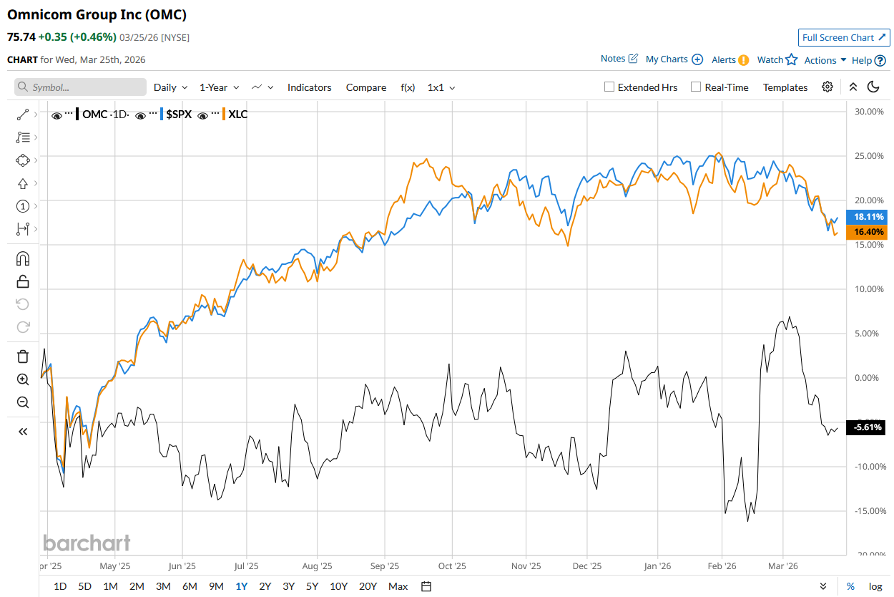The width and height of the screenshot is (894, 597).
Task: Toggle log scale mode
Action: (875, 586)
